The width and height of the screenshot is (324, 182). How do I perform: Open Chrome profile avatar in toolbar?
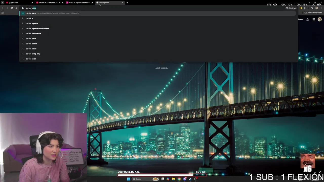pyautogui.click(x=317, y=8)
